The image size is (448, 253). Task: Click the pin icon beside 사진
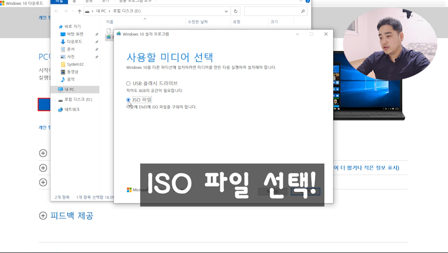coord(97,57)
